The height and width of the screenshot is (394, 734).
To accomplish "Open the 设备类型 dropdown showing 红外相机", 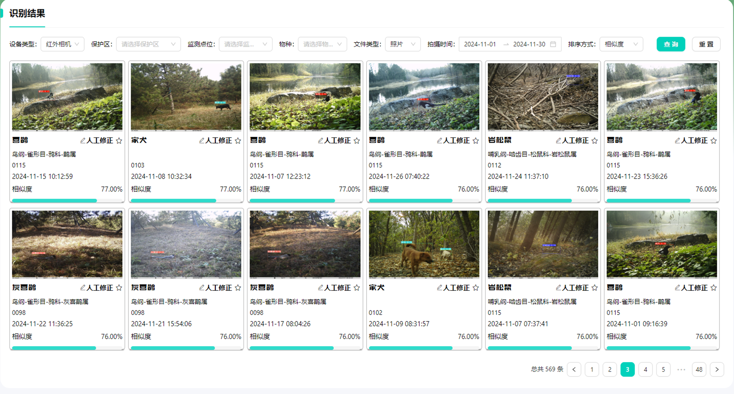I will click(x=62, y=44).
